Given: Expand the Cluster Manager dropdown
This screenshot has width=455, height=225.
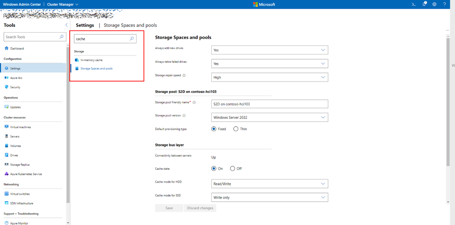Looking at the screenshot, I should coord(62,5).
